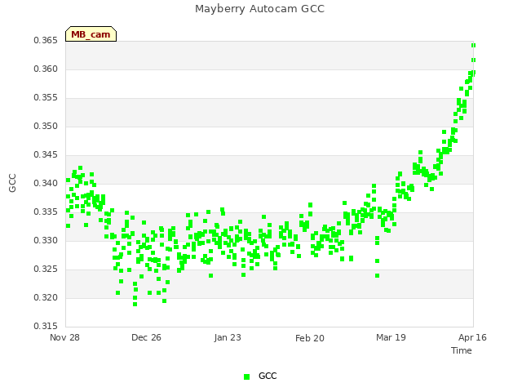Viewport: 522px width, 392px height.
Task: Click the Dec 26 x-axis label
Action: [146, 337]
